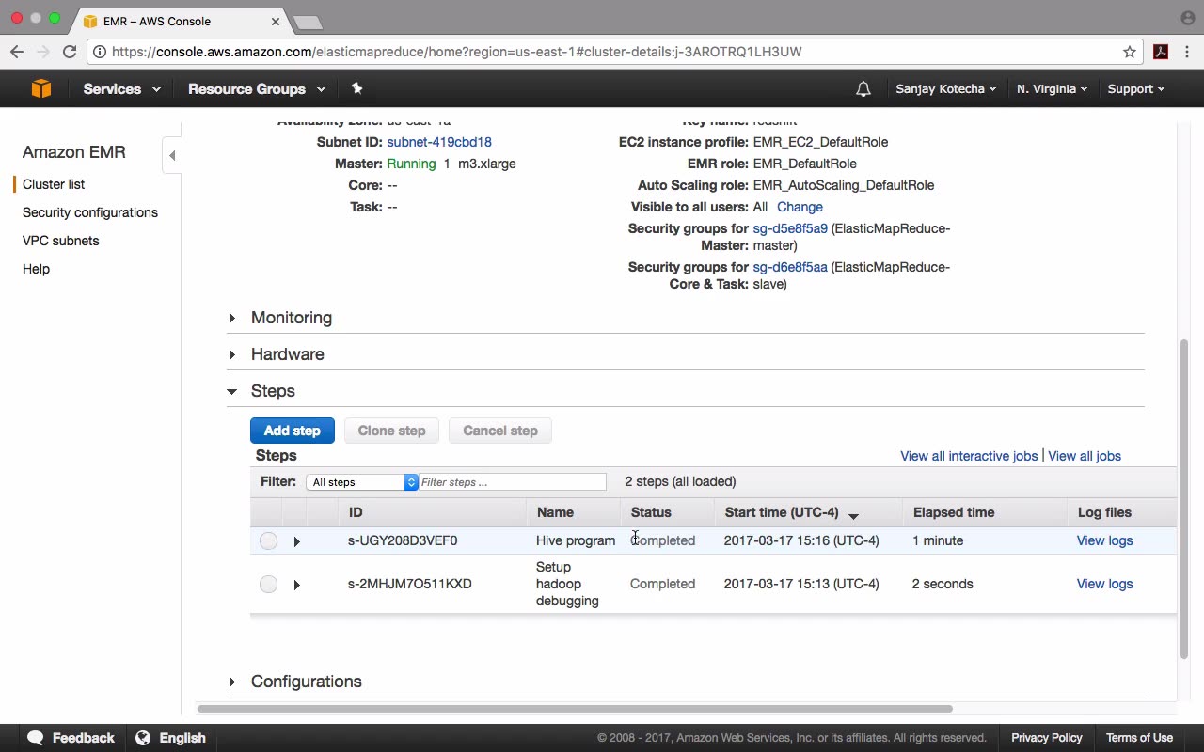Click the browser address bar URL
Viewport: 1204px width, 752px height.
pos(456,52)
